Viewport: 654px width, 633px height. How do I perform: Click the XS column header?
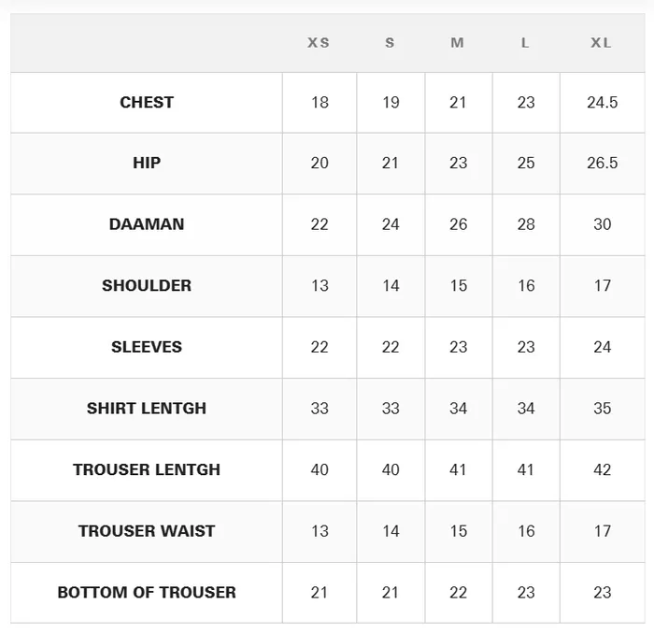[x=319, y=43]
